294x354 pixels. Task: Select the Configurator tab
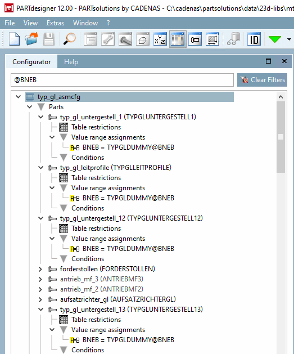(x=31, y=62)
